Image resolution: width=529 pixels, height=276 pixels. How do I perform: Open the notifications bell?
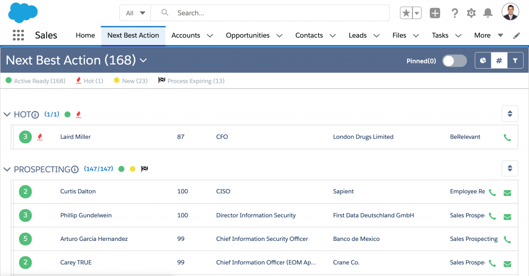[x=488, y=13]
